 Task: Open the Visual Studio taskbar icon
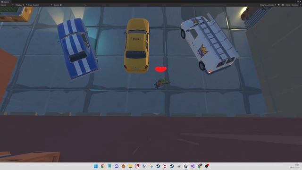[x=193, y=166]
